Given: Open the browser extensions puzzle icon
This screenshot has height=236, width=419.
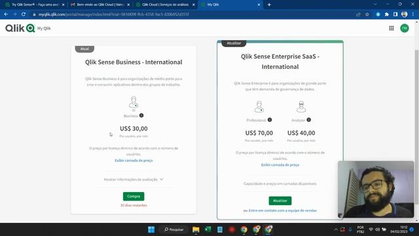Looking at the screenshot, I should click(x=387, y=14).
